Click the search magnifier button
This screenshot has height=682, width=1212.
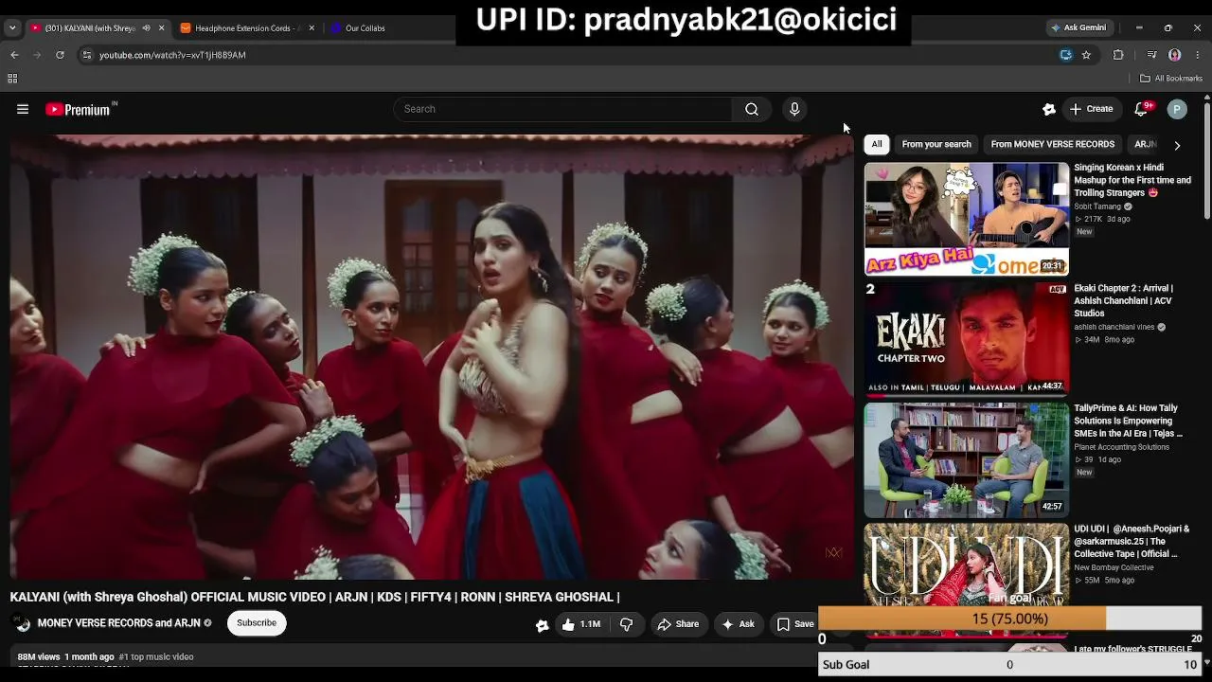coord(752,109)
